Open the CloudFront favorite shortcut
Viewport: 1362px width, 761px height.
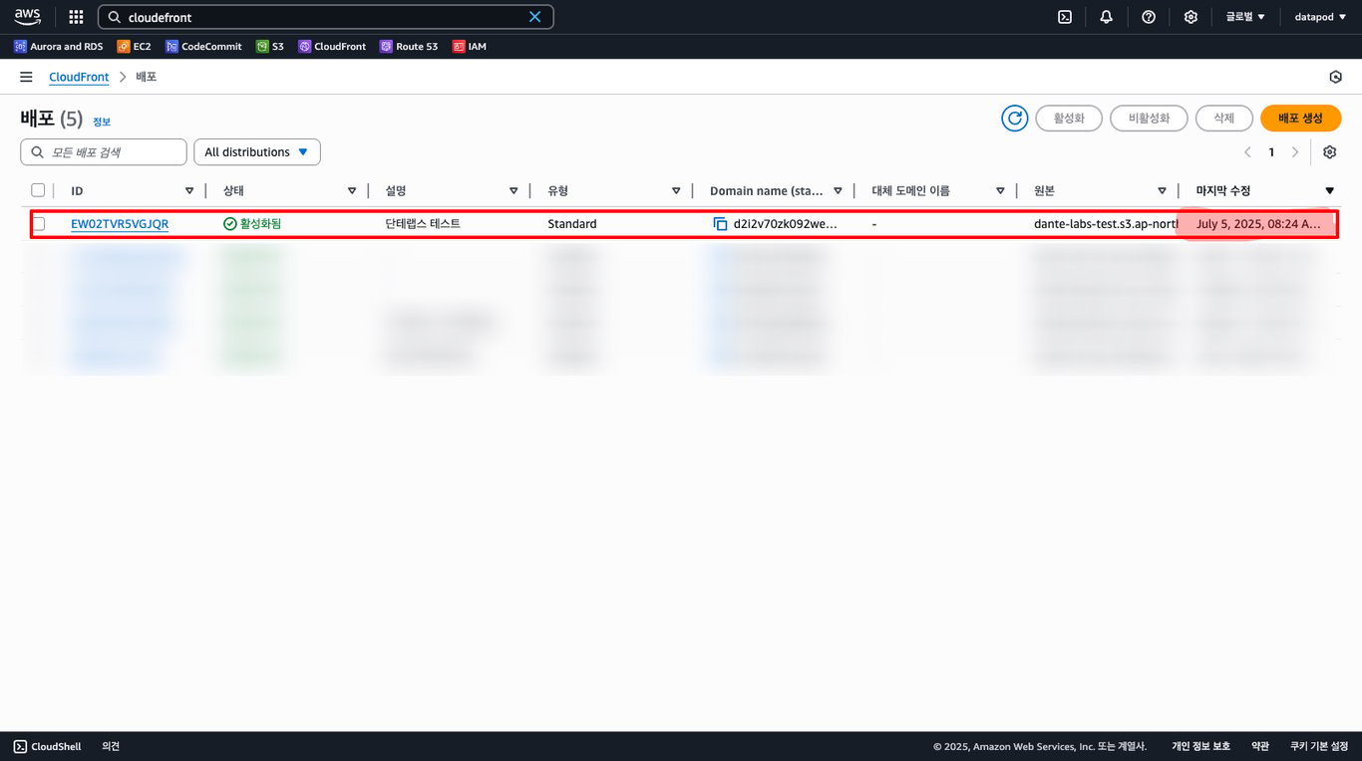(x=332, y=46)
